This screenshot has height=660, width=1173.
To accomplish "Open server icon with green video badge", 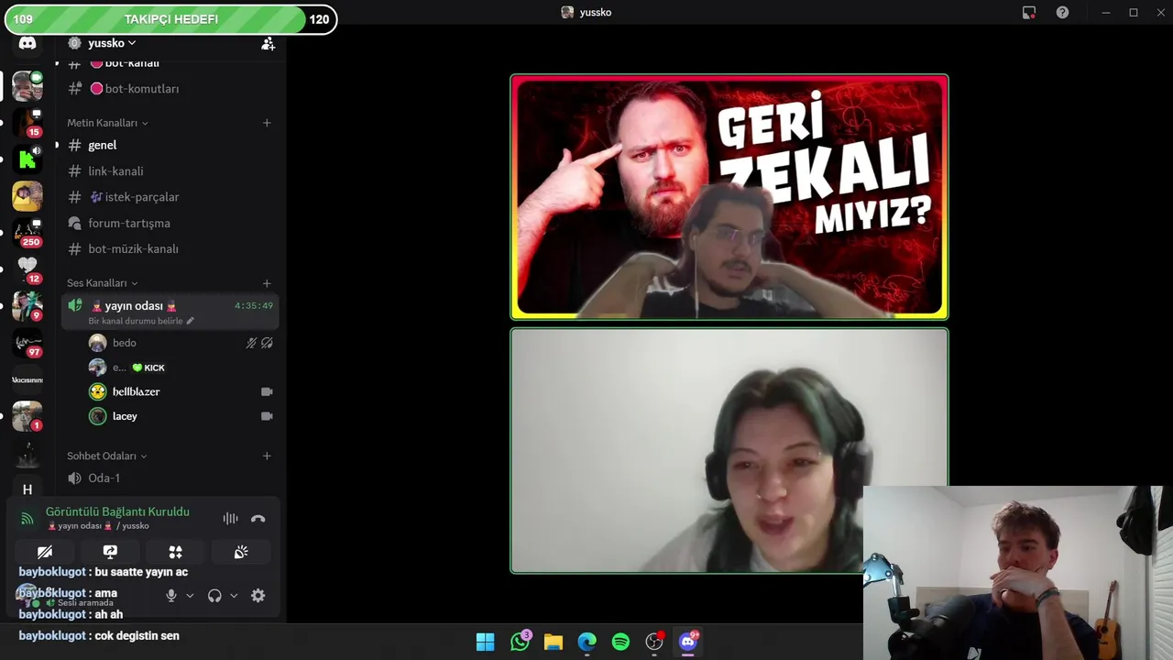I will (27, 86).
